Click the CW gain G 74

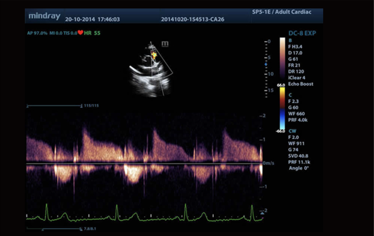click(x=293, y=150)
